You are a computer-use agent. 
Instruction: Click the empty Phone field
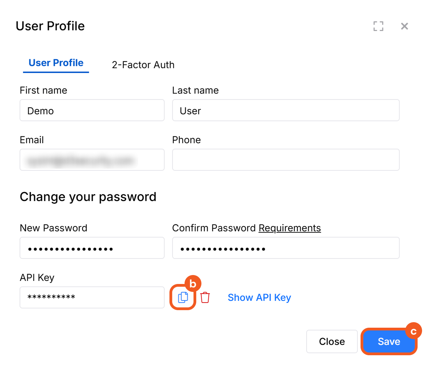(x=286, y=160)
